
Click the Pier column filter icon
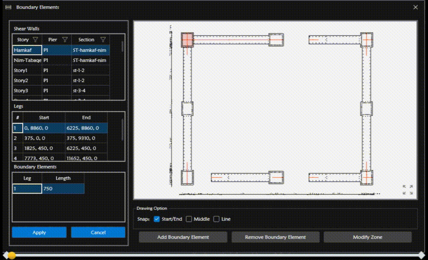[x=65, y=40]
